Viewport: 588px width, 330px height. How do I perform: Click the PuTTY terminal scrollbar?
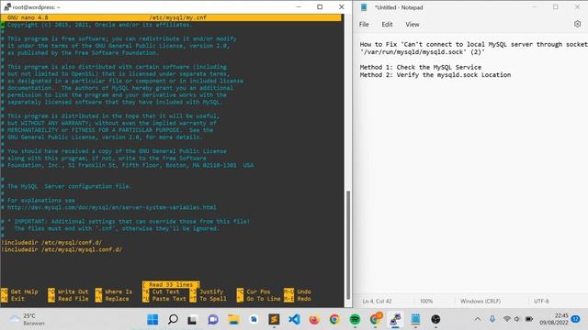pos(348,245)
